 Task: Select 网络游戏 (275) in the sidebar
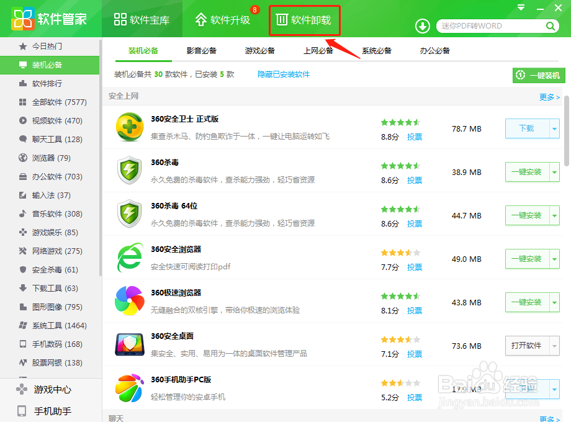click(x=50, y=251)
